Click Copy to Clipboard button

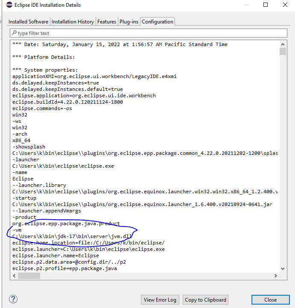click(x=205, y=300)
